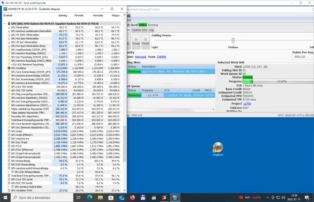
Task: Click the Description header in Folding Slots
Action: pos(178,66)
